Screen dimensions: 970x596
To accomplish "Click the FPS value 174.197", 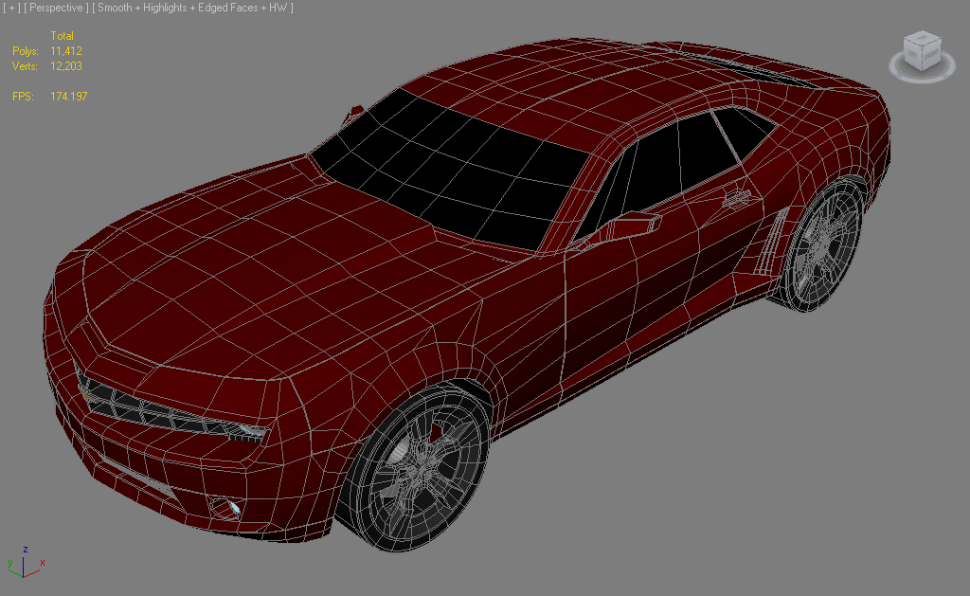I will (68, 97).
